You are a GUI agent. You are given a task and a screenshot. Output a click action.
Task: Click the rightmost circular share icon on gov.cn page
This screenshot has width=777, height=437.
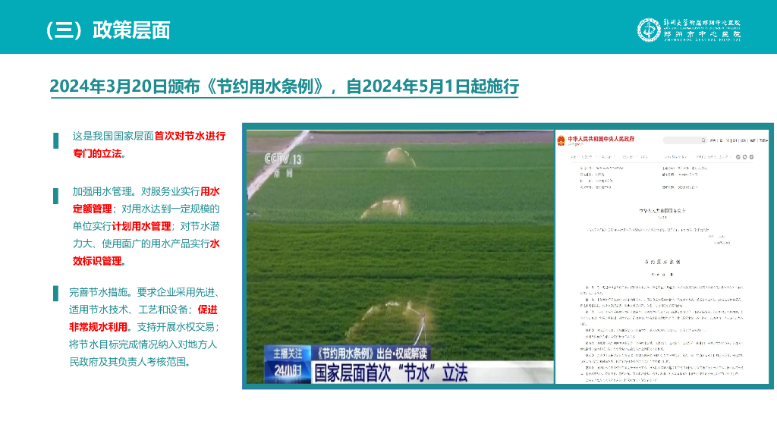(751, 157)
